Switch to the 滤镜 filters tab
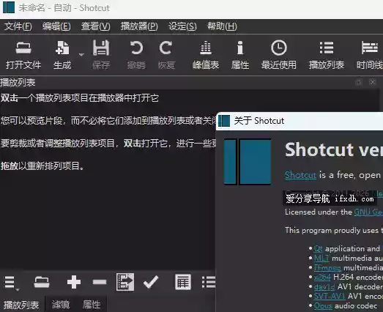Screen dimensions: 383x312 click(x=61, y=305)
